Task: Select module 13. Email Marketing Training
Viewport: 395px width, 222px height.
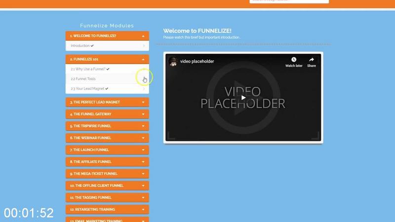Action: pos(107,220)
